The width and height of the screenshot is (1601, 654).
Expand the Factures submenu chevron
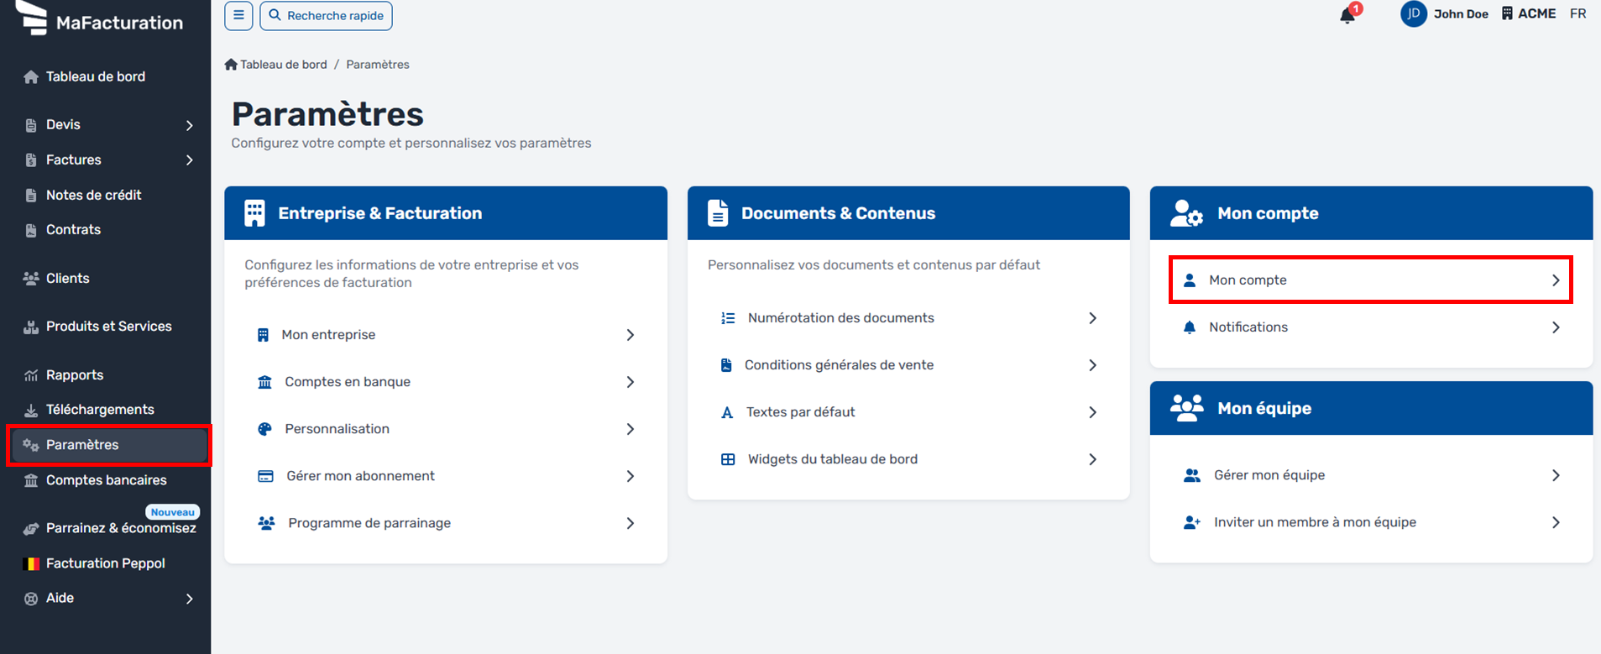click(x=190, y=160)
